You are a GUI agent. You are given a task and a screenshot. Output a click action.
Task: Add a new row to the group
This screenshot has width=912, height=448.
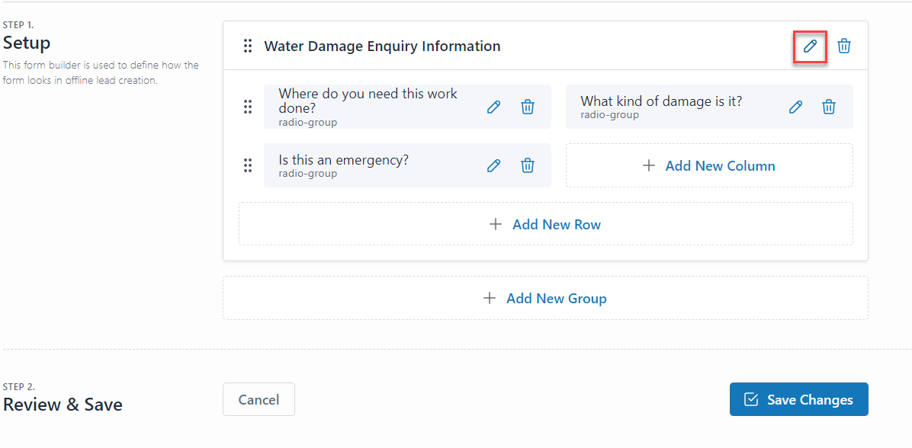[x=545, y=224]
